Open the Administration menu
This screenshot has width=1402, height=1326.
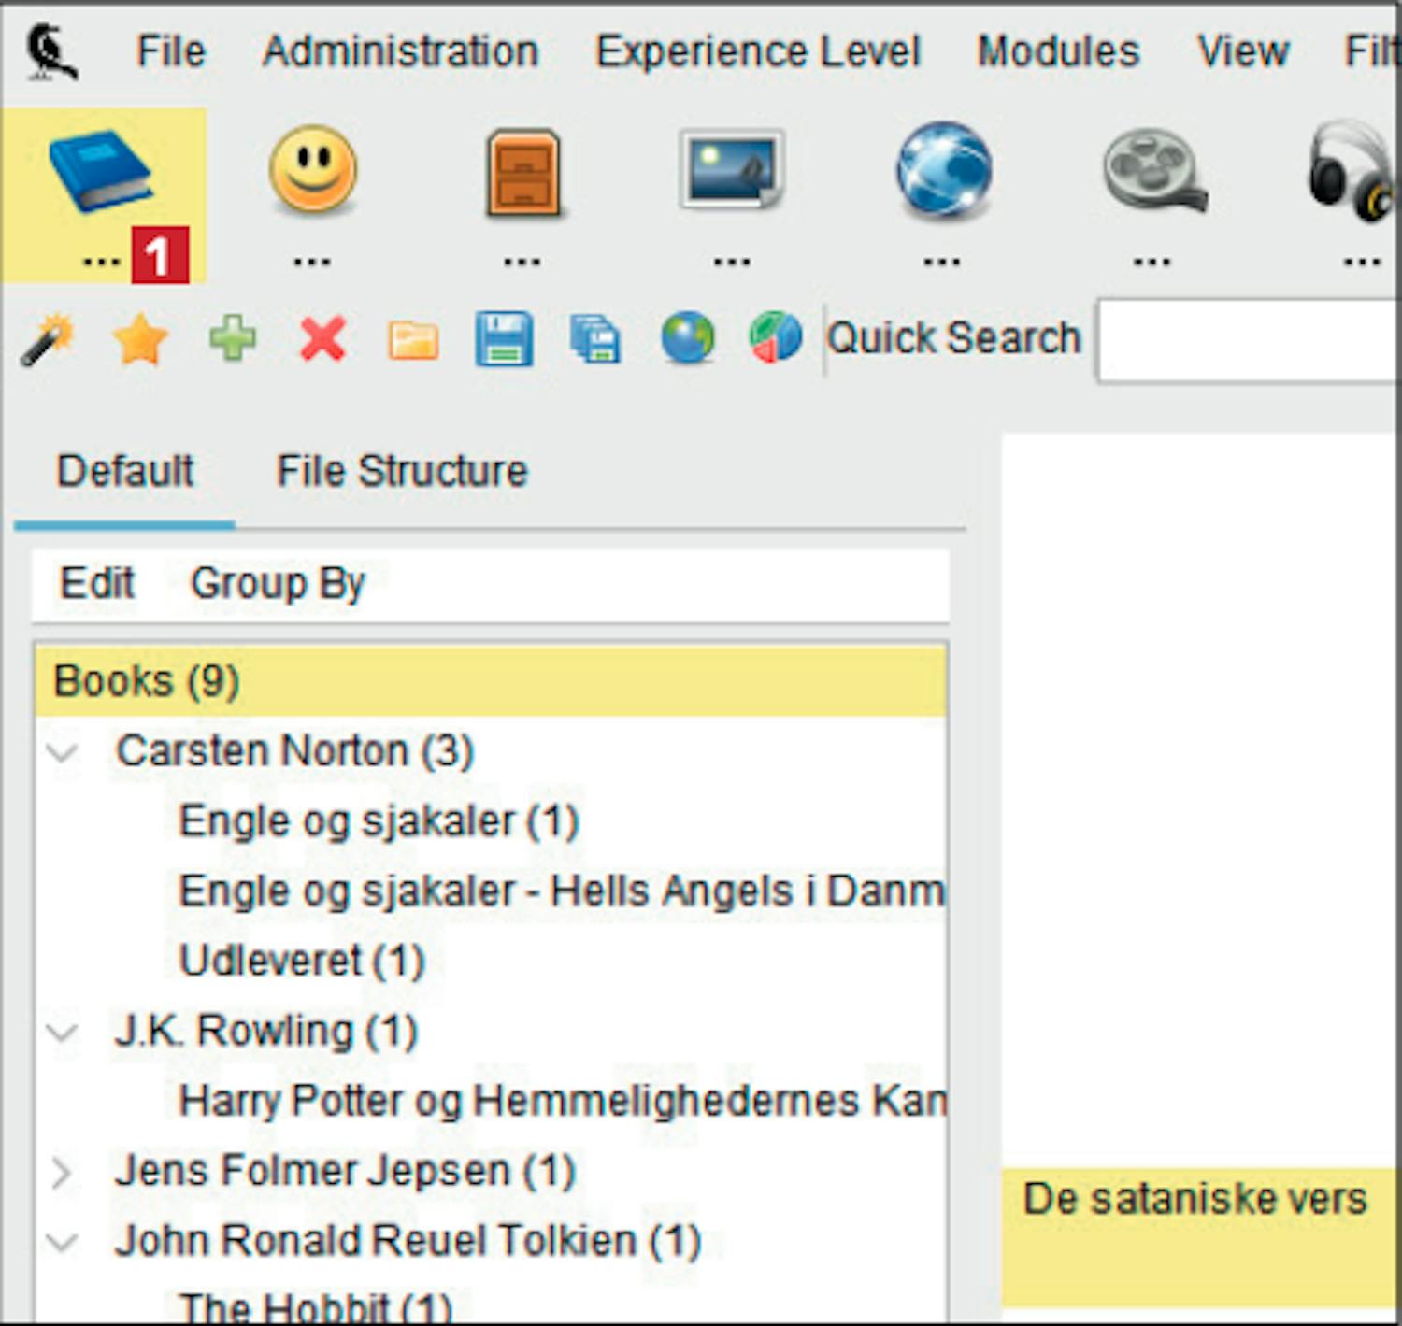pyautogui.click(x=400, y=51)
